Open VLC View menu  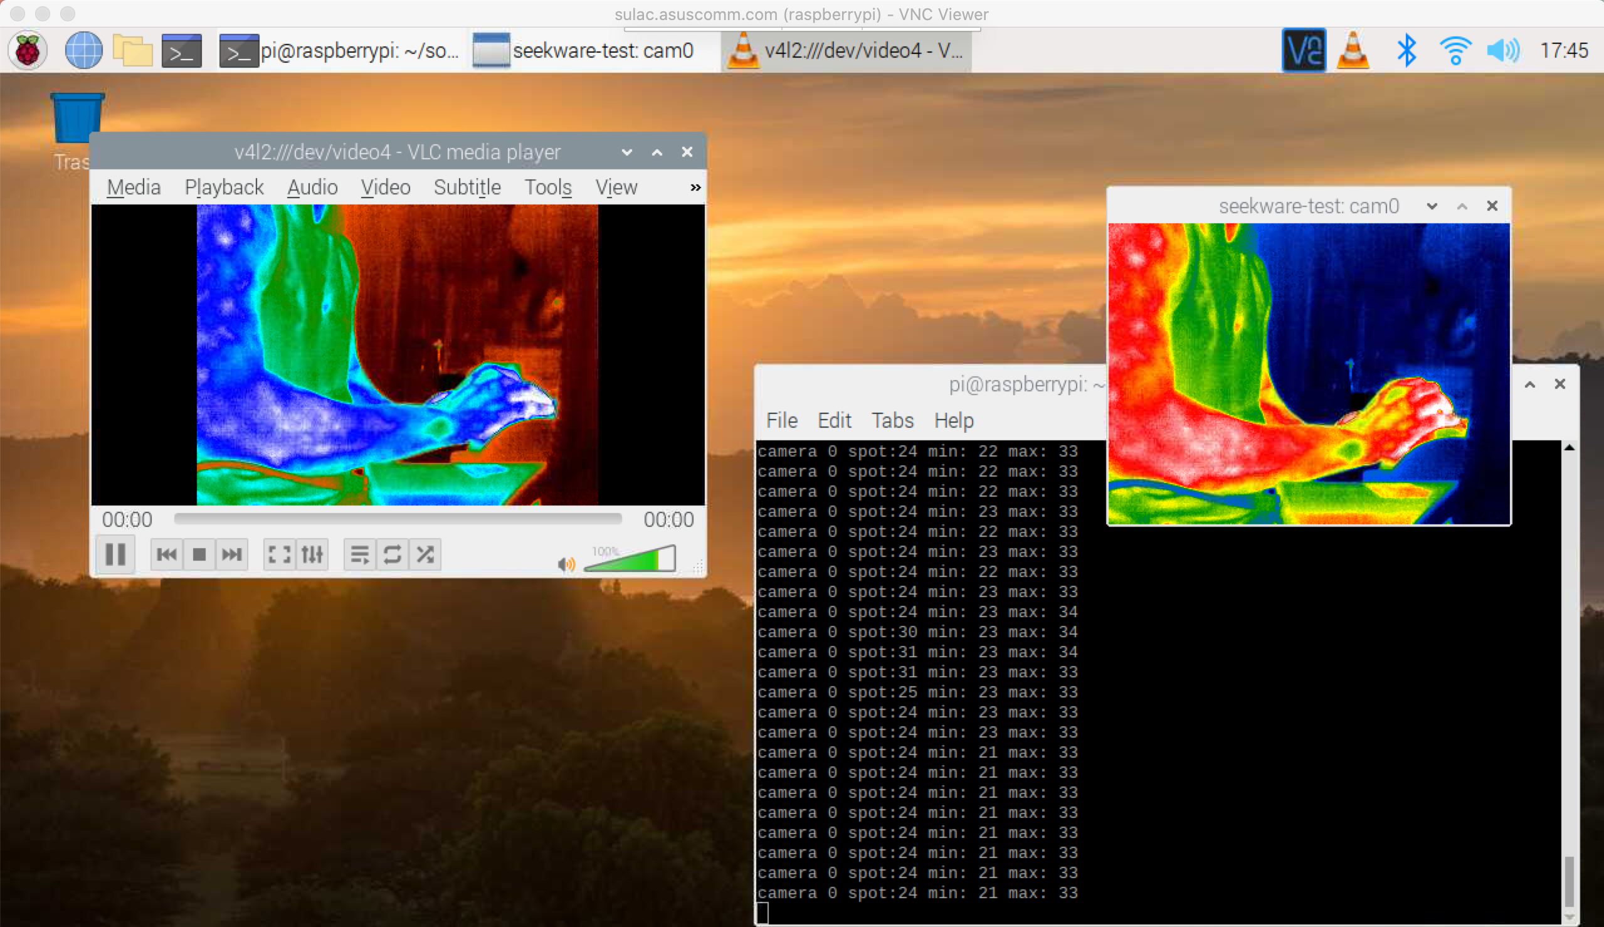(616, 187)
